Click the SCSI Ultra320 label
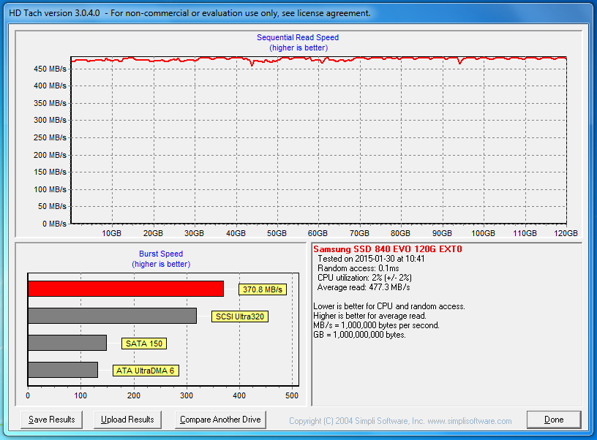This screenshot has height=440, width=597. pos(240,316)
